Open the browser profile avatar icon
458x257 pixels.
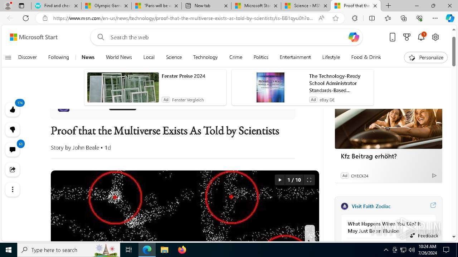tap(8, 6)
